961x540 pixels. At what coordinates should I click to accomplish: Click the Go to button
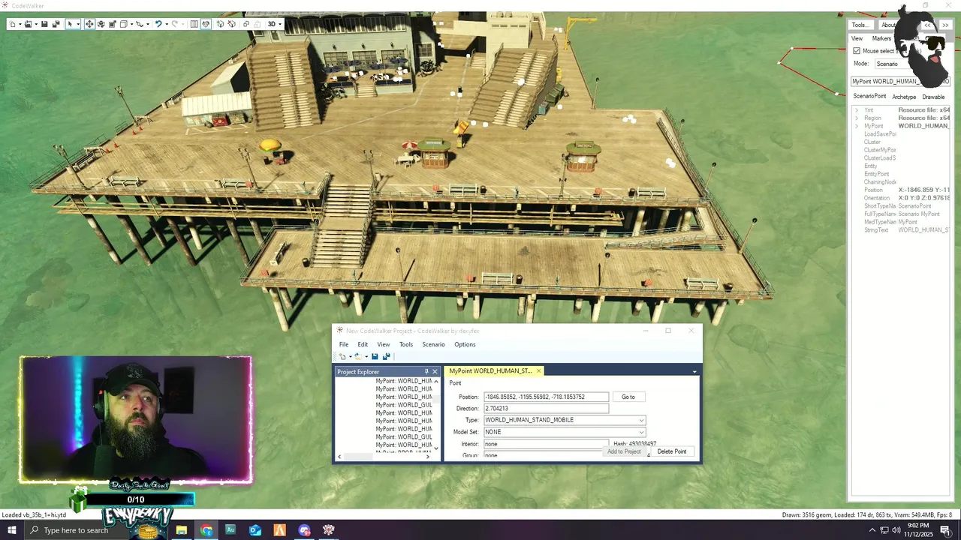[628, 397]
